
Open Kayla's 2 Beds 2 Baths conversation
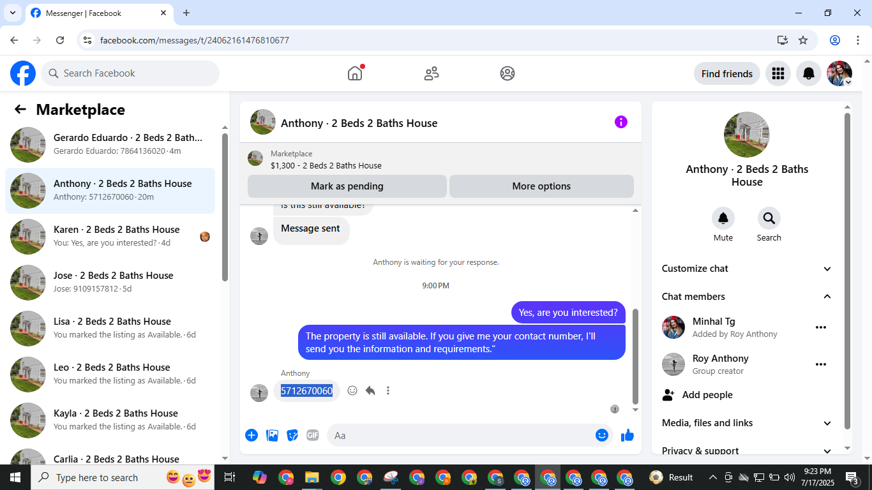pyautogui.click(x=110, y=420)
